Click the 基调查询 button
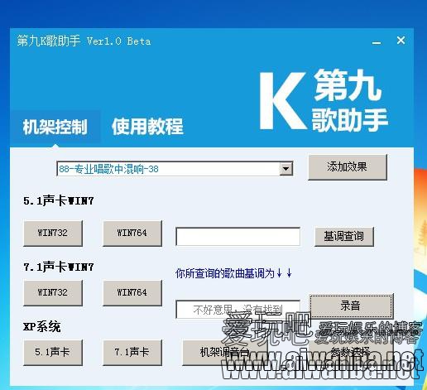 (344, 236)
